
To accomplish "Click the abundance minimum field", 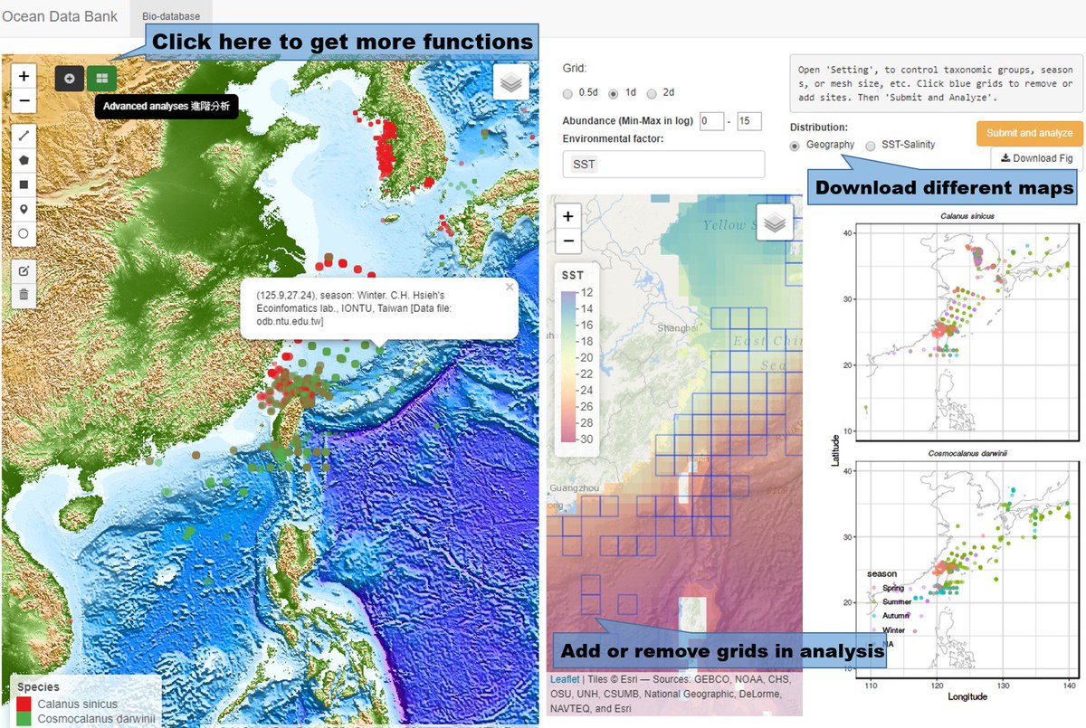I will pos(711,121).
